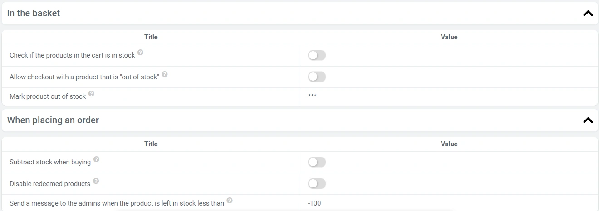The image size is (599, 211).
Task: Click "Value" column header in basket table
Action: pyautogui.click(x=449, y=37)
